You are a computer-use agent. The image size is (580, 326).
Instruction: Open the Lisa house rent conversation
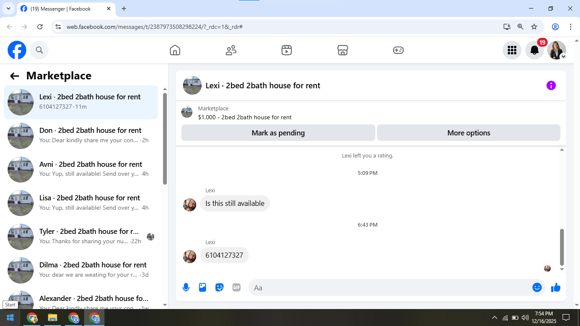(x=81, y=203)
